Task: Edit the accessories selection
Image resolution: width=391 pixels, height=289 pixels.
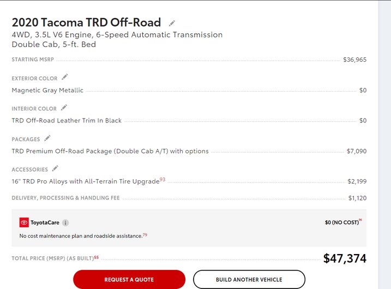Action: (55, 168)
